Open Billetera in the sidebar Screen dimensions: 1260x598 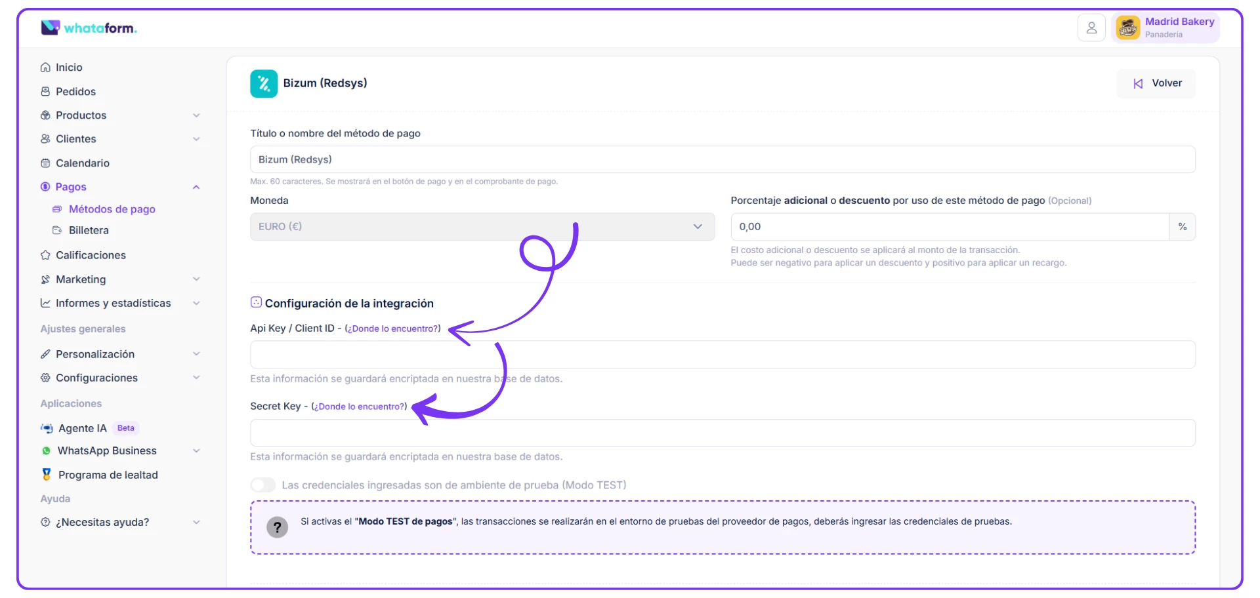coord(89,231)
